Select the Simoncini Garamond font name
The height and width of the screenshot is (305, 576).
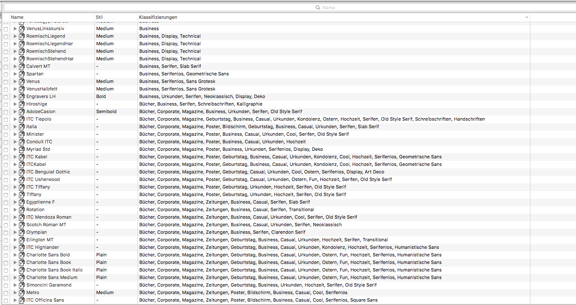[x=49, y=285]
